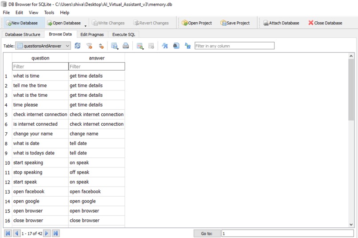Open the Tools menu
358x238 pixels.
click(x=49, y=12)
